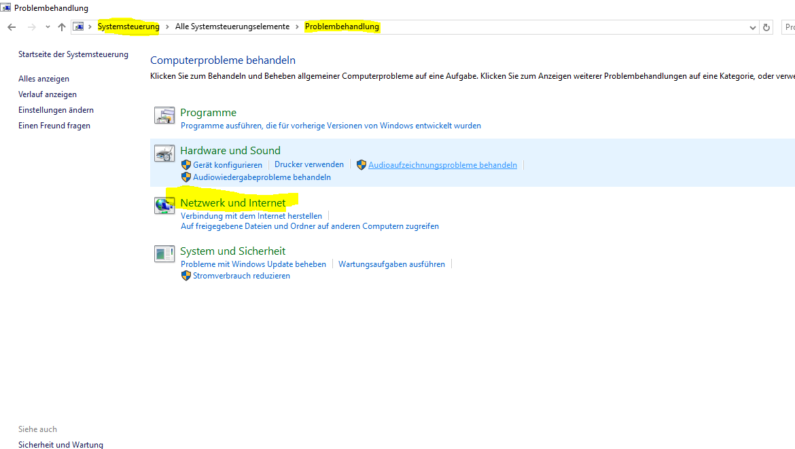The width and height of the screenshot is (795, 449).
Task: Expand chevron before Systemsteuerung breadcrumb
Action: pos(90,27)
